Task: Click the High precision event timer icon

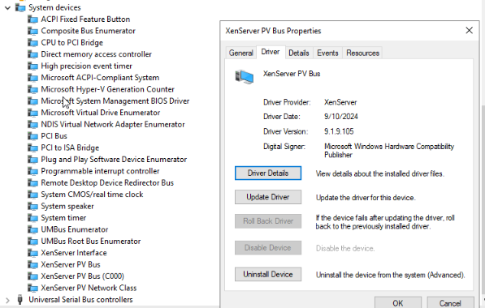Action: tap(32, 66)
